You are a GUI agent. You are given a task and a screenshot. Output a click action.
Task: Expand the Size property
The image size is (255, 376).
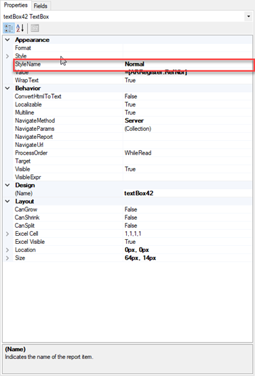pyautogui.click(x=7, y=258)
